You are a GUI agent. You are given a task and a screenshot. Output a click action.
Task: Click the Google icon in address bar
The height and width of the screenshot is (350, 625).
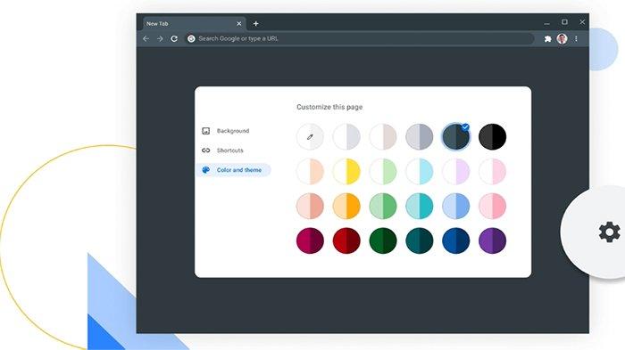[191, 38]
